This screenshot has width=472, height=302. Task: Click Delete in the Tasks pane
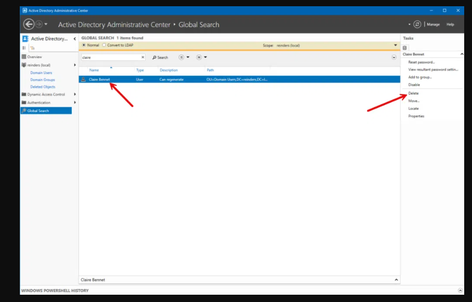point(413,93)
